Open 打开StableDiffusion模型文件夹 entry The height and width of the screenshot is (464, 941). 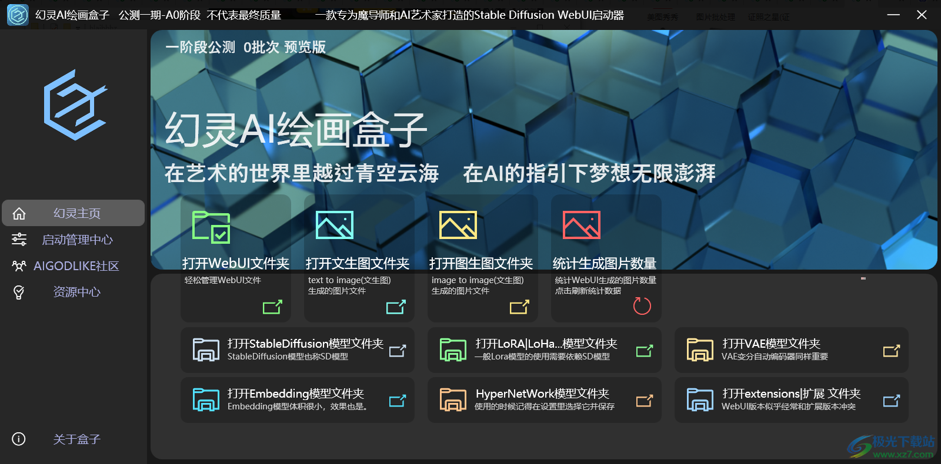click(298, 349)
